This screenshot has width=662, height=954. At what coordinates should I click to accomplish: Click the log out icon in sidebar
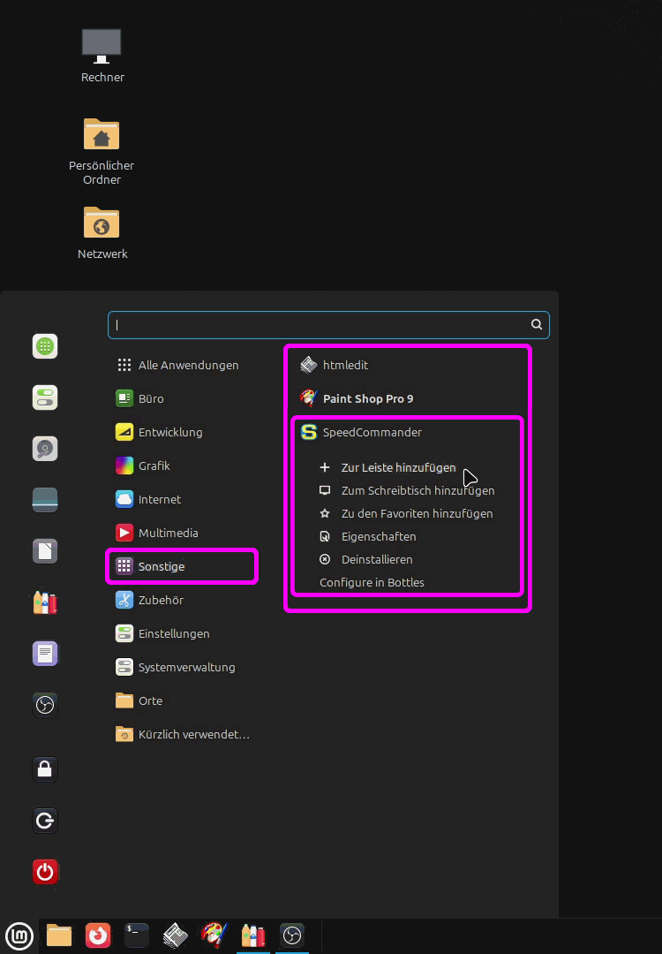pyautogui.click(x=45, y=821)
